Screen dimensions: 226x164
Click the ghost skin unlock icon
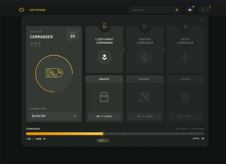click(x=104, y=97)
